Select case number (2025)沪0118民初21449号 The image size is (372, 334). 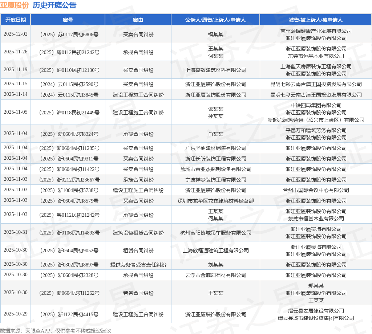pyautogui.click(x=68, y=113)
